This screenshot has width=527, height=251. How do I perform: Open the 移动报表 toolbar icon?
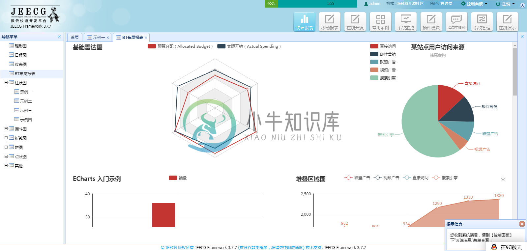[x=330, y=22]
